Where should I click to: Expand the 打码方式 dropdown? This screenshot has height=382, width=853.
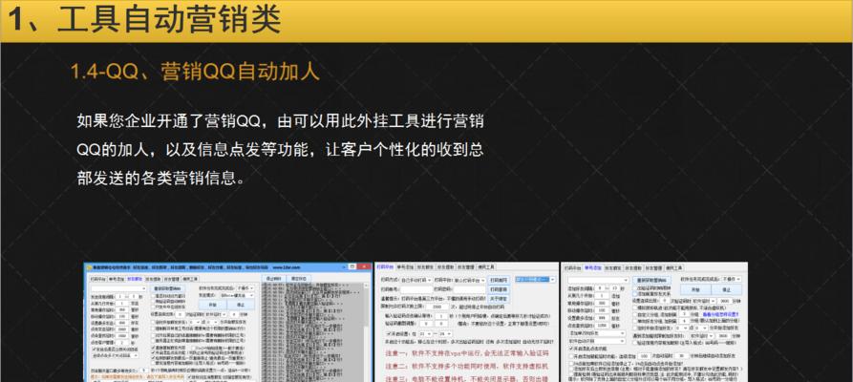pos(416,280)
